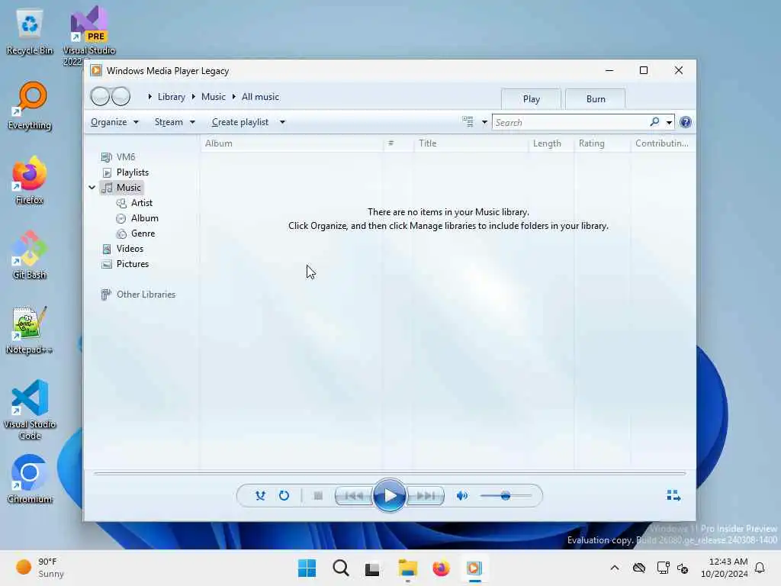781x586 pixels.
Task: Open the search options dropdown arrow
Action: [x=669, y=122]
